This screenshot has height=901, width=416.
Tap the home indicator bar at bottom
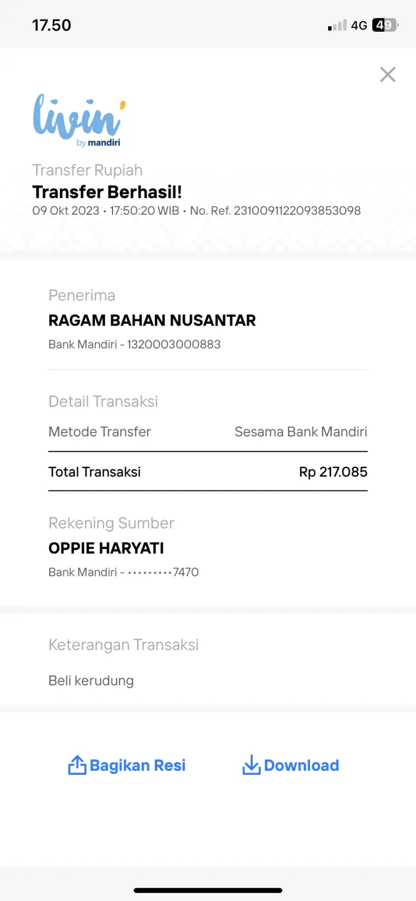point(208,890)
